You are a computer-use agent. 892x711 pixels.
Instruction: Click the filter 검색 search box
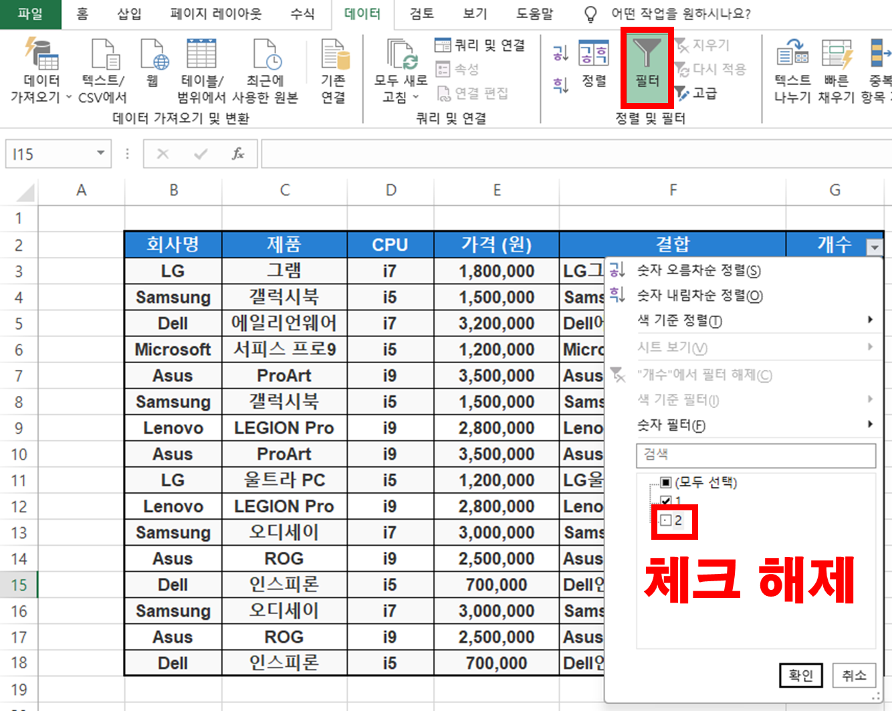pos(756,455)
